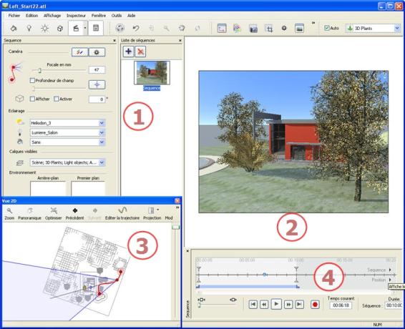The width and height of the screenshot is (405, 329).
Task: Jump to end of sequence
Action: coord(299,305)
